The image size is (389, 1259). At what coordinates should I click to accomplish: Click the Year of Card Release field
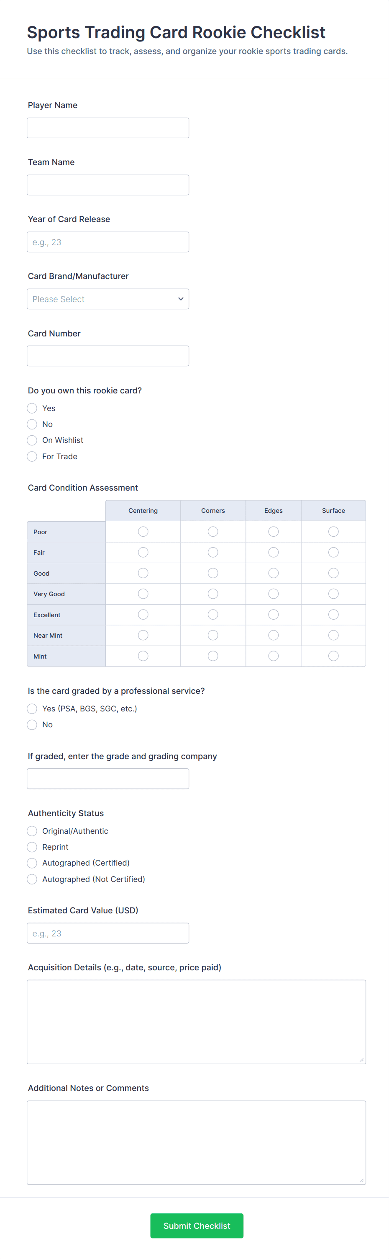point(108,243)
